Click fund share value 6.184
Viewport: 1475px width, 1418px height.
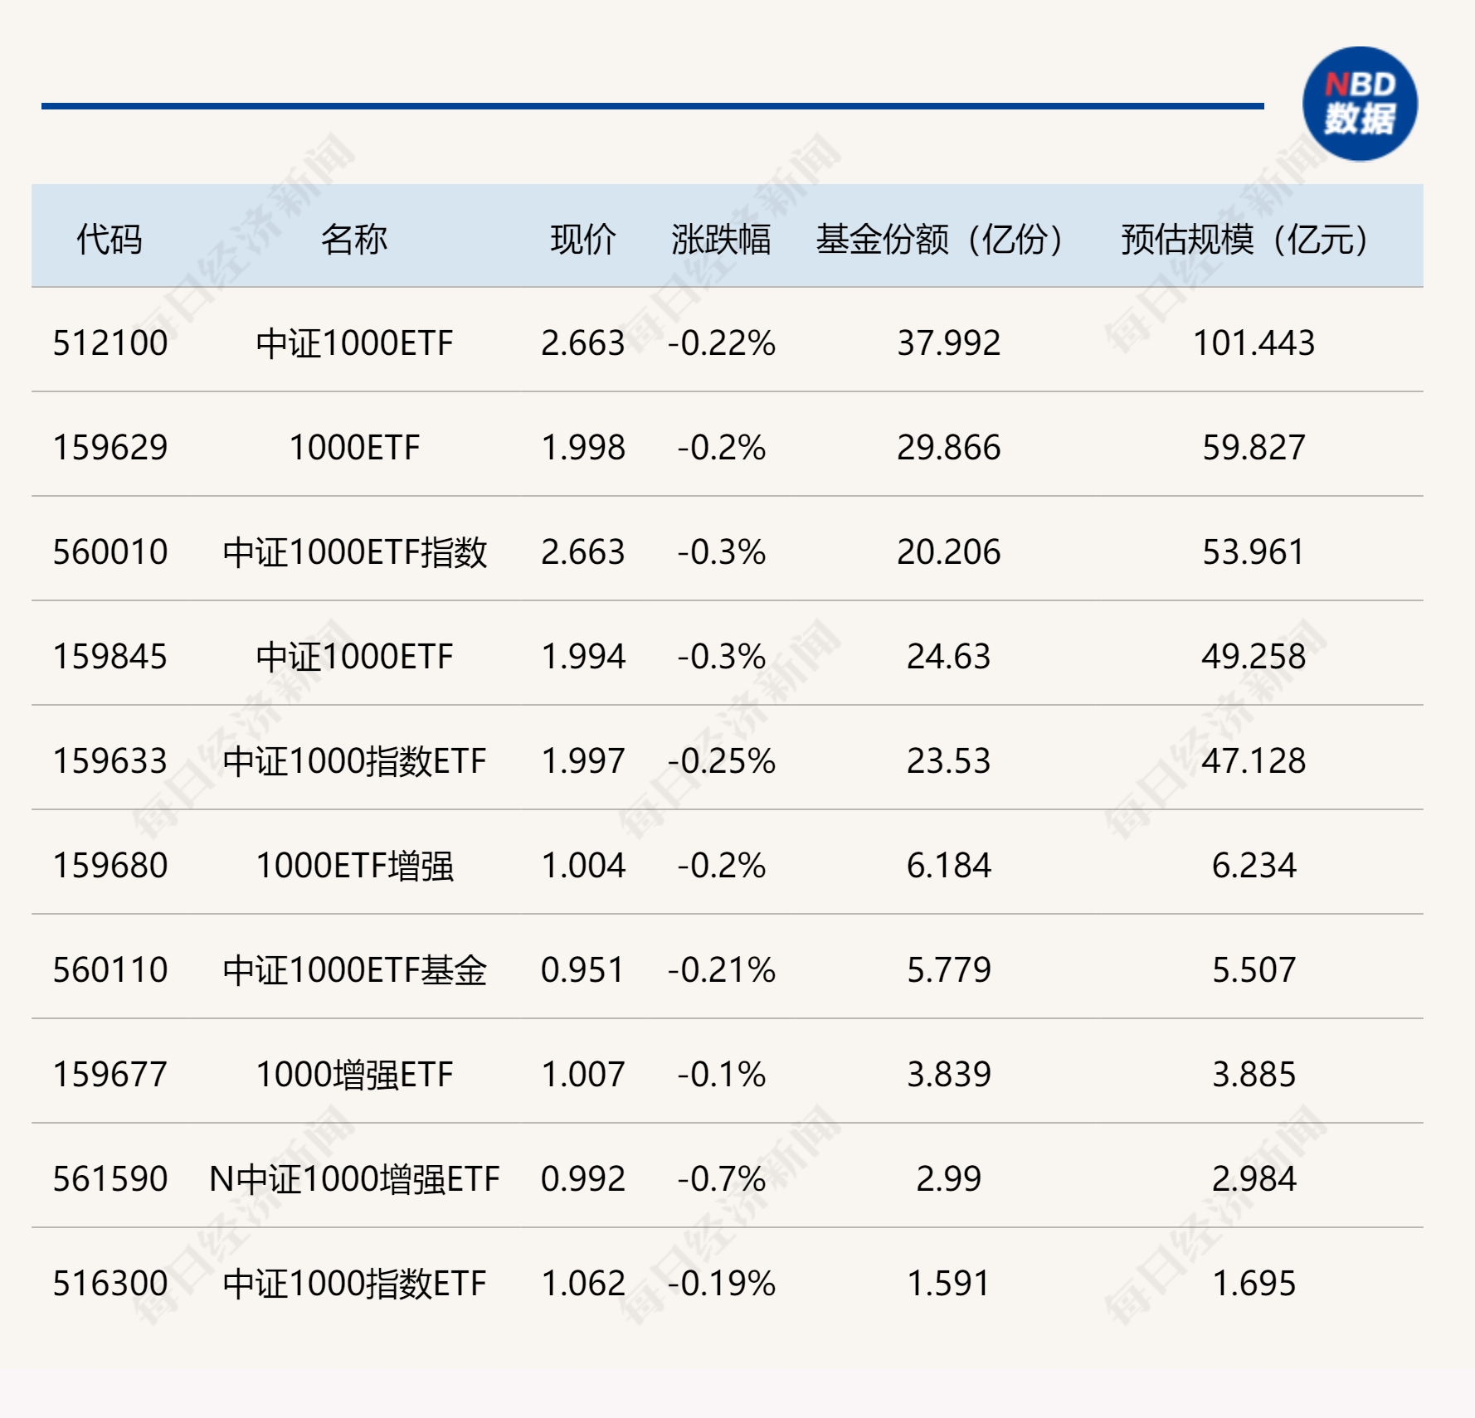948,866
